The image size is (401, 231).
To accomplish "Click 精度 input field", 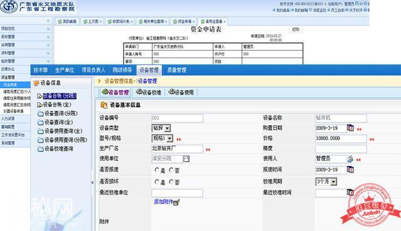I will (341, 148).
